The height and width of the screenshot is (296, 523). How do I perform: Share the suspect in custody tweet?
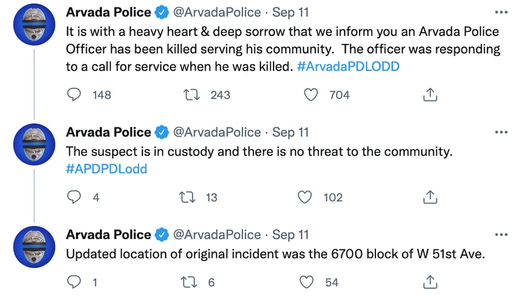point(430,197)
